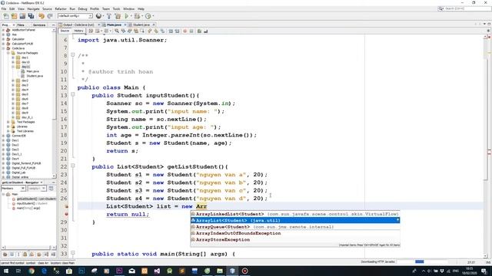This screenshot has width=492, height=276.
Task: Click the Navigator filter options icon
Action: [x=52, y=189]
